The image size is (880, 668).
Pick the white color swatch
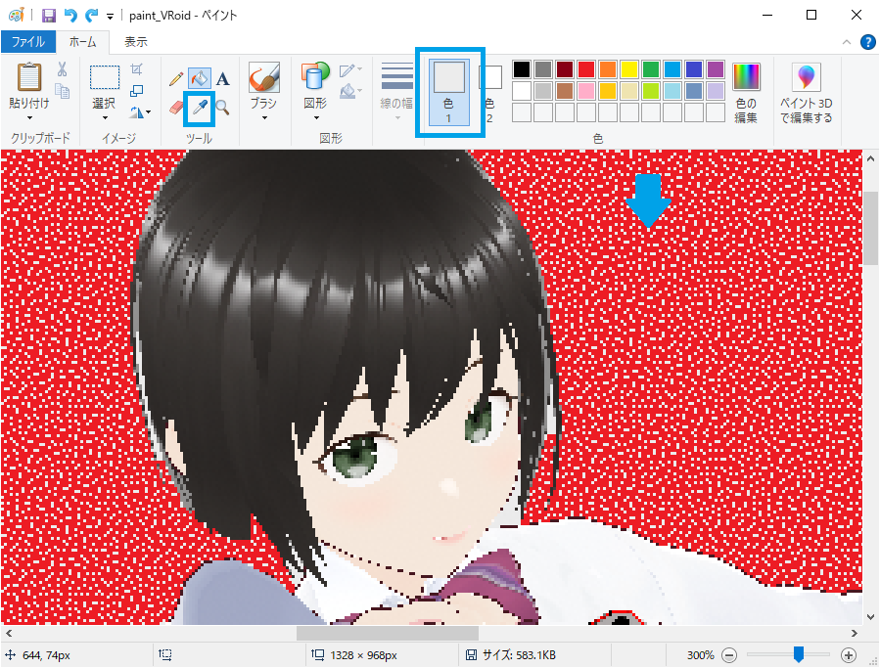(x=522, y=90)
